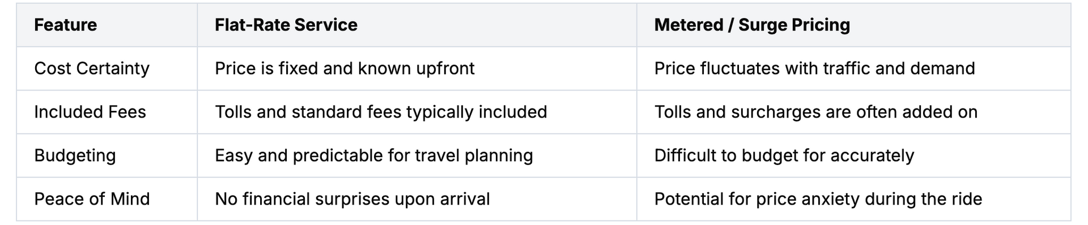Viewport: 1088px width, 225px height.
Task: Select the Budgeting row label
Action: tap(75, 155)
